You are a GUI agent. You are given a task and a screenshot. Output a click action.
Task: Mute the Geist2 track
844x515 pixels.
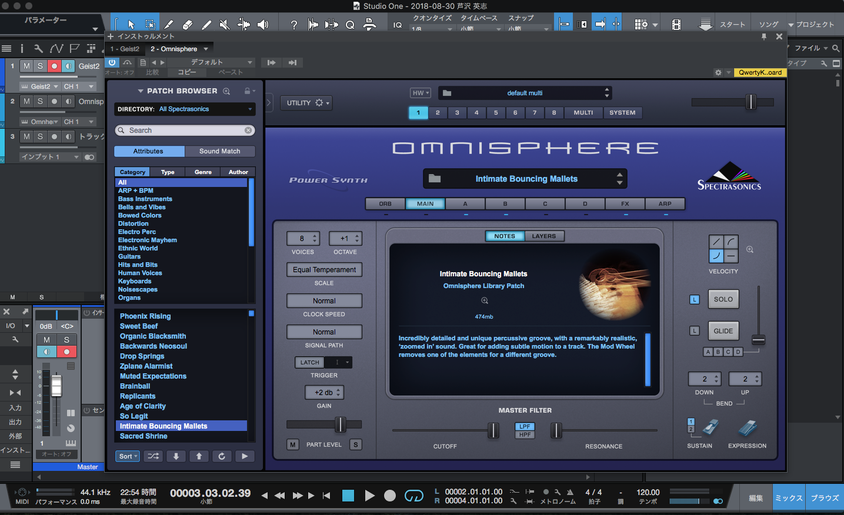coord(26,66)
